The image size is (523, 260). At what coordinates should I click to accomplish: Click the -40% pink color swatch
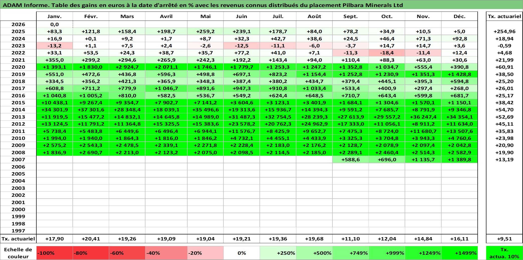(166, 253)
